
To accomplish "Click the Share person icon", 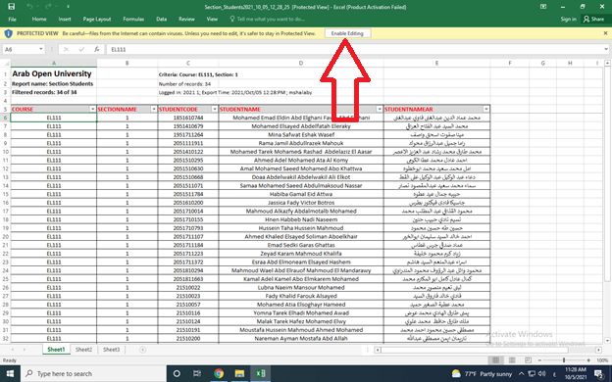I will 586,19.
